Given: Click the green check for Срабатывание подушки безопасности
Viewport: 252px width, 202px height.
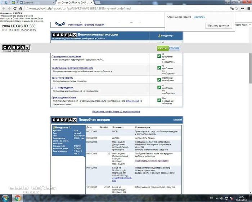Looking at the screenshot, I should 159,68.
